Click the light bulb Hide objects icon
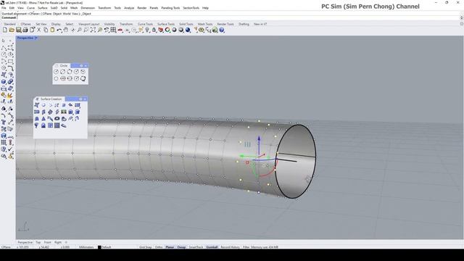 (147, 30)
